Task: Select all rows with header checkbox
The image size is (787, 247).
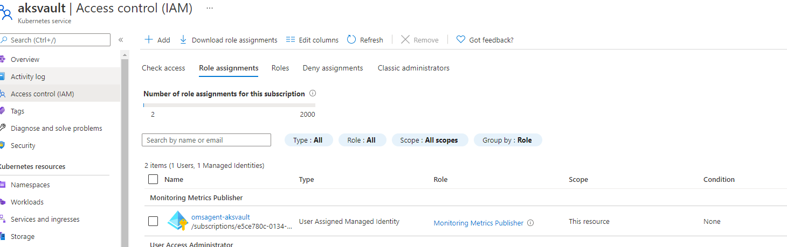Action: pos(153,179)
